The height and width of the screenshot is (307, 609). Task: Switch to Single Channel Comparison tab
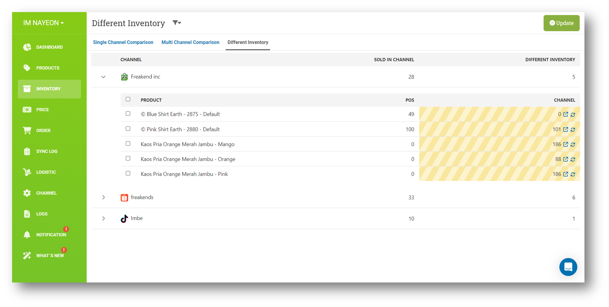(x=123, y=42)
